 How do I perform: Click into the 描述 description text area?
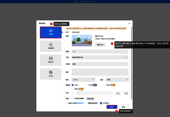(100, 72)
